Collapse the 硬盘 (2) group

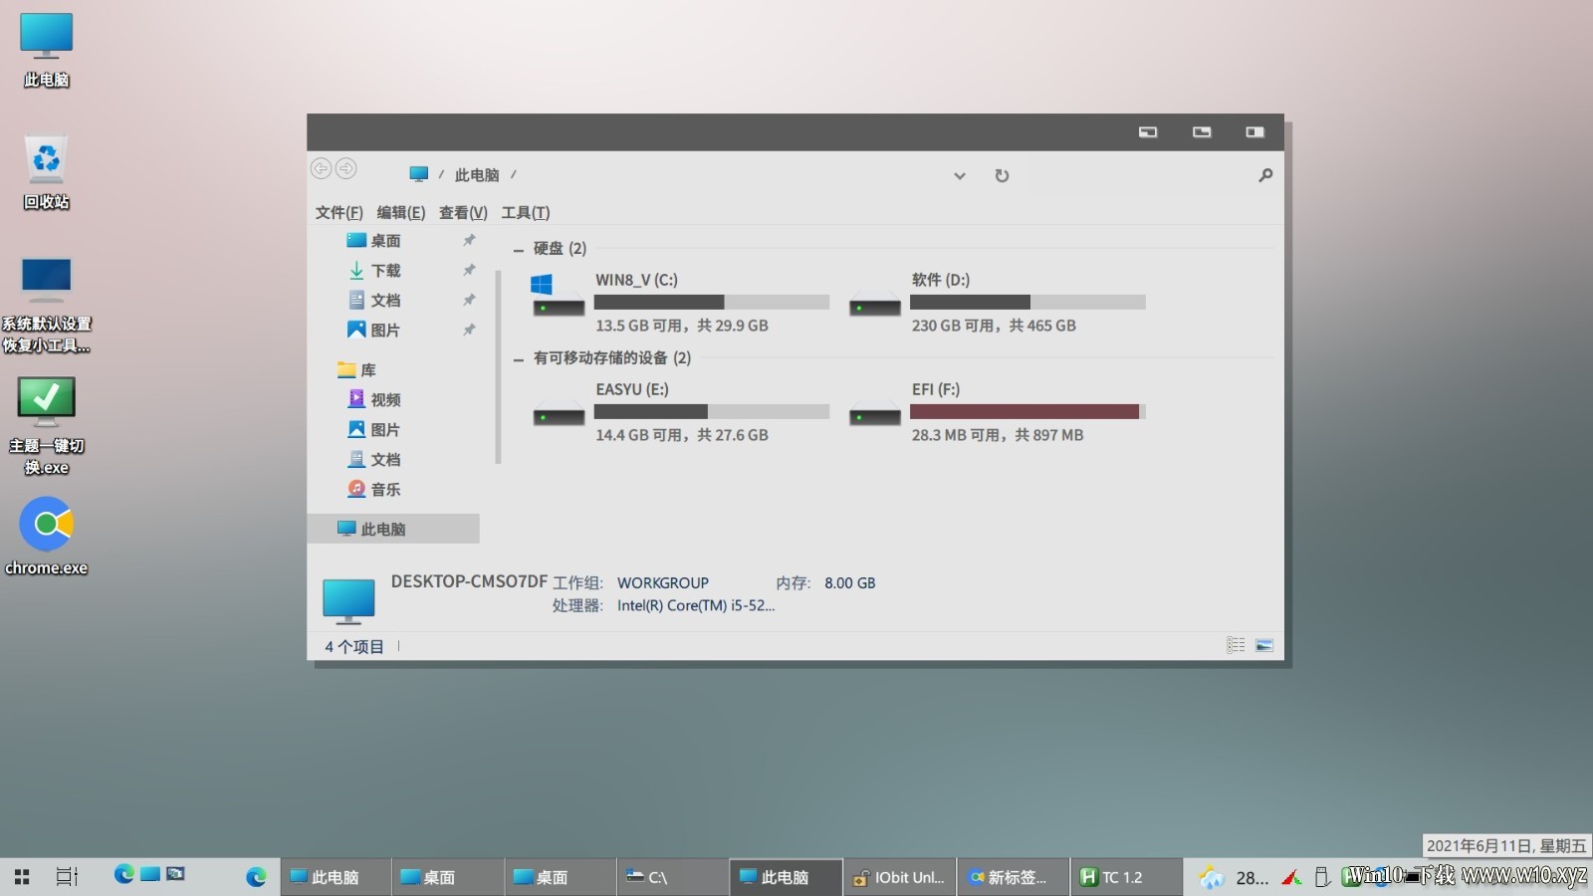(x=518, y=249)
